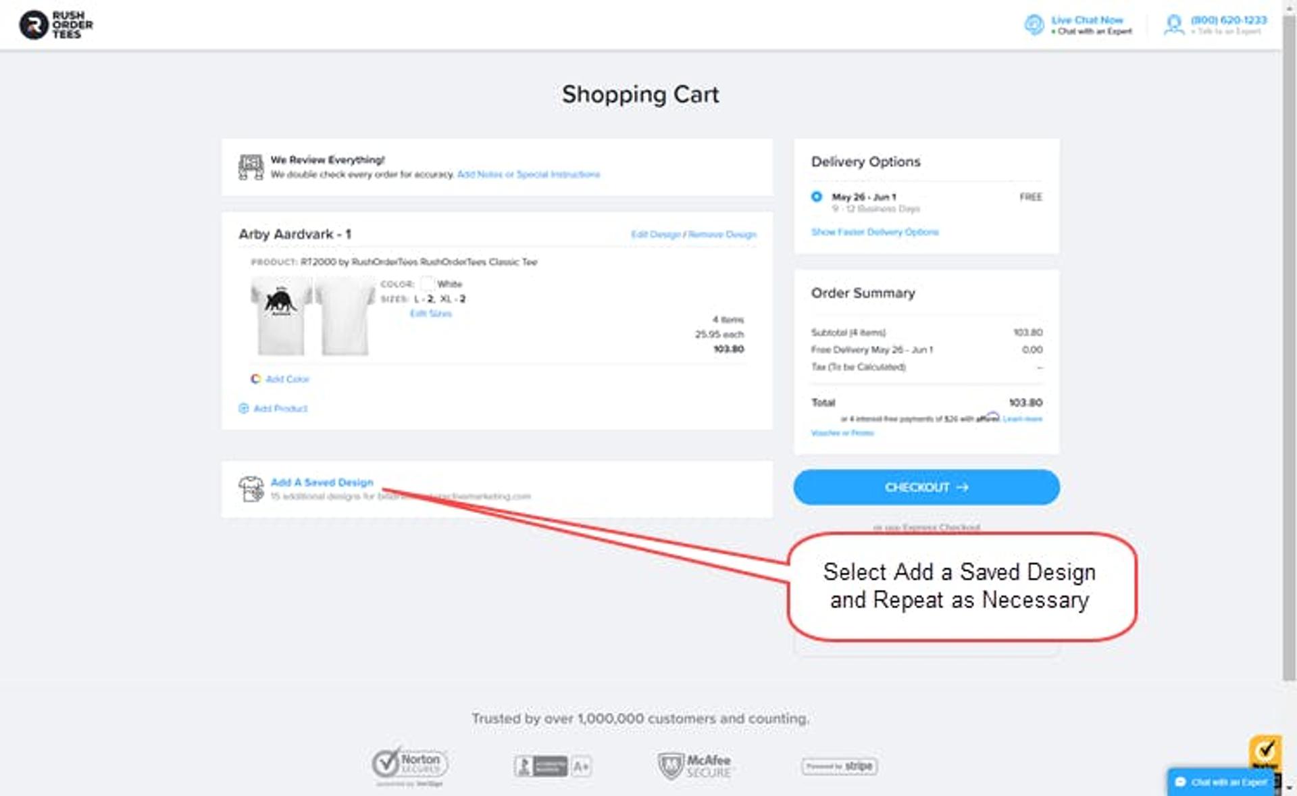The height and width of the screenshot is (796, 1297).
Task: Click the Norton Secured badge
Action: pos(409,765)
